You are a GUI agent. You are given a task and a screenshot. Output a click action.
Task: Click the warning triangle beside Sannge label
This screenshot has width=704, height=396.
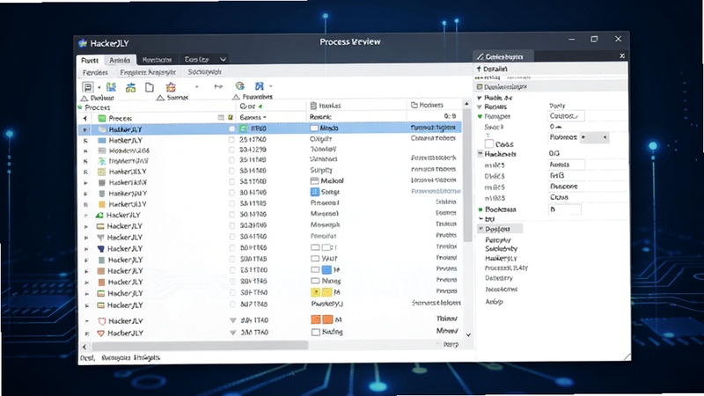pyautogui.click(x=160, y=98)
